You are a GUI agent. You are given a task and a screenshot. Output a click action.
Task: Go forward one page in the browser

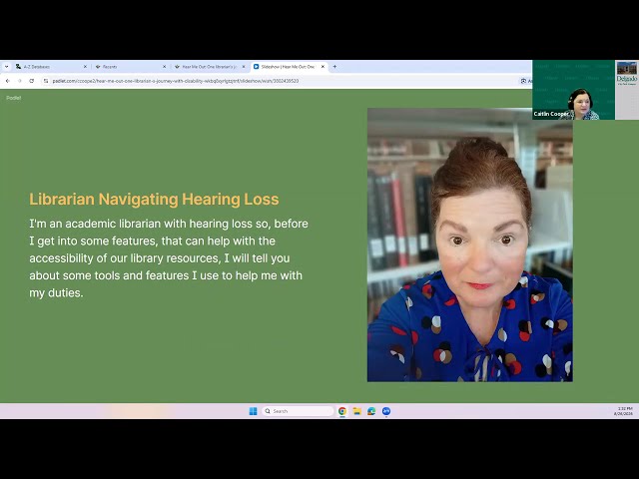[20, 81]
